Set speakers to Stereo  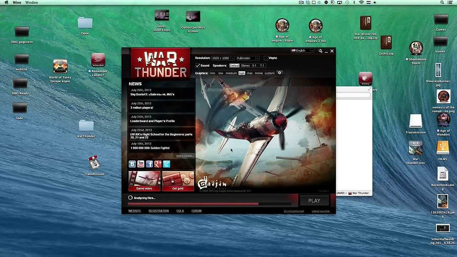(245, 65)
